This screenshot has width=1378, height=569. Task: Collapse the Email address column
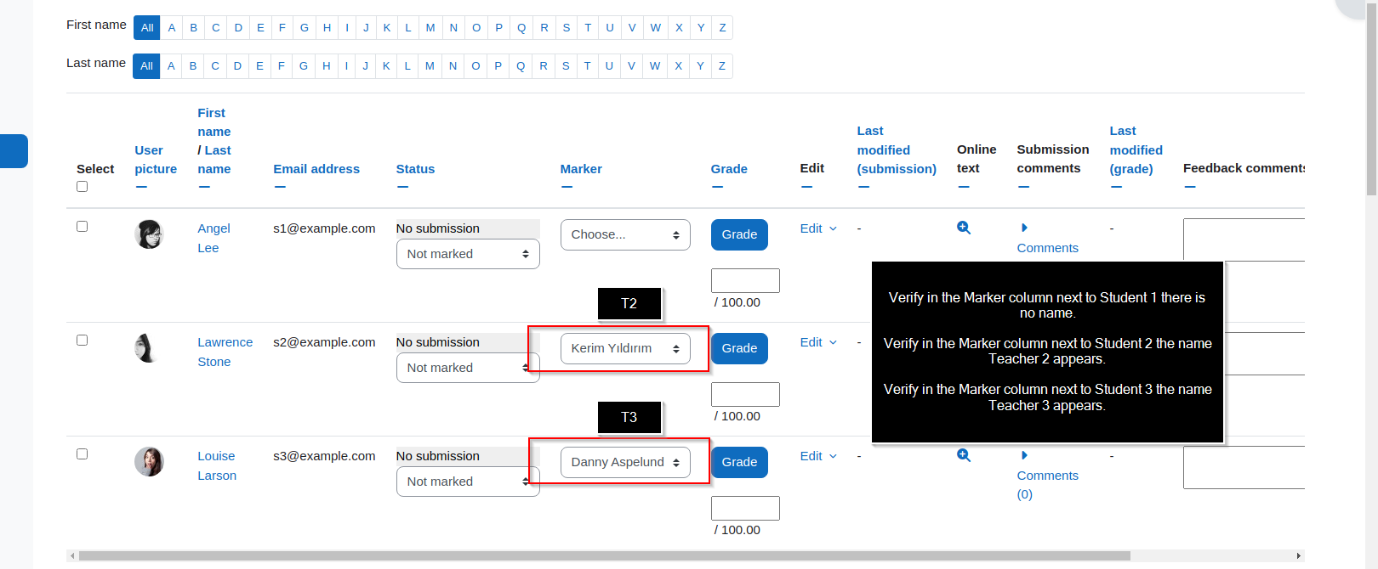pyautogui.click(x=280, y=187)
